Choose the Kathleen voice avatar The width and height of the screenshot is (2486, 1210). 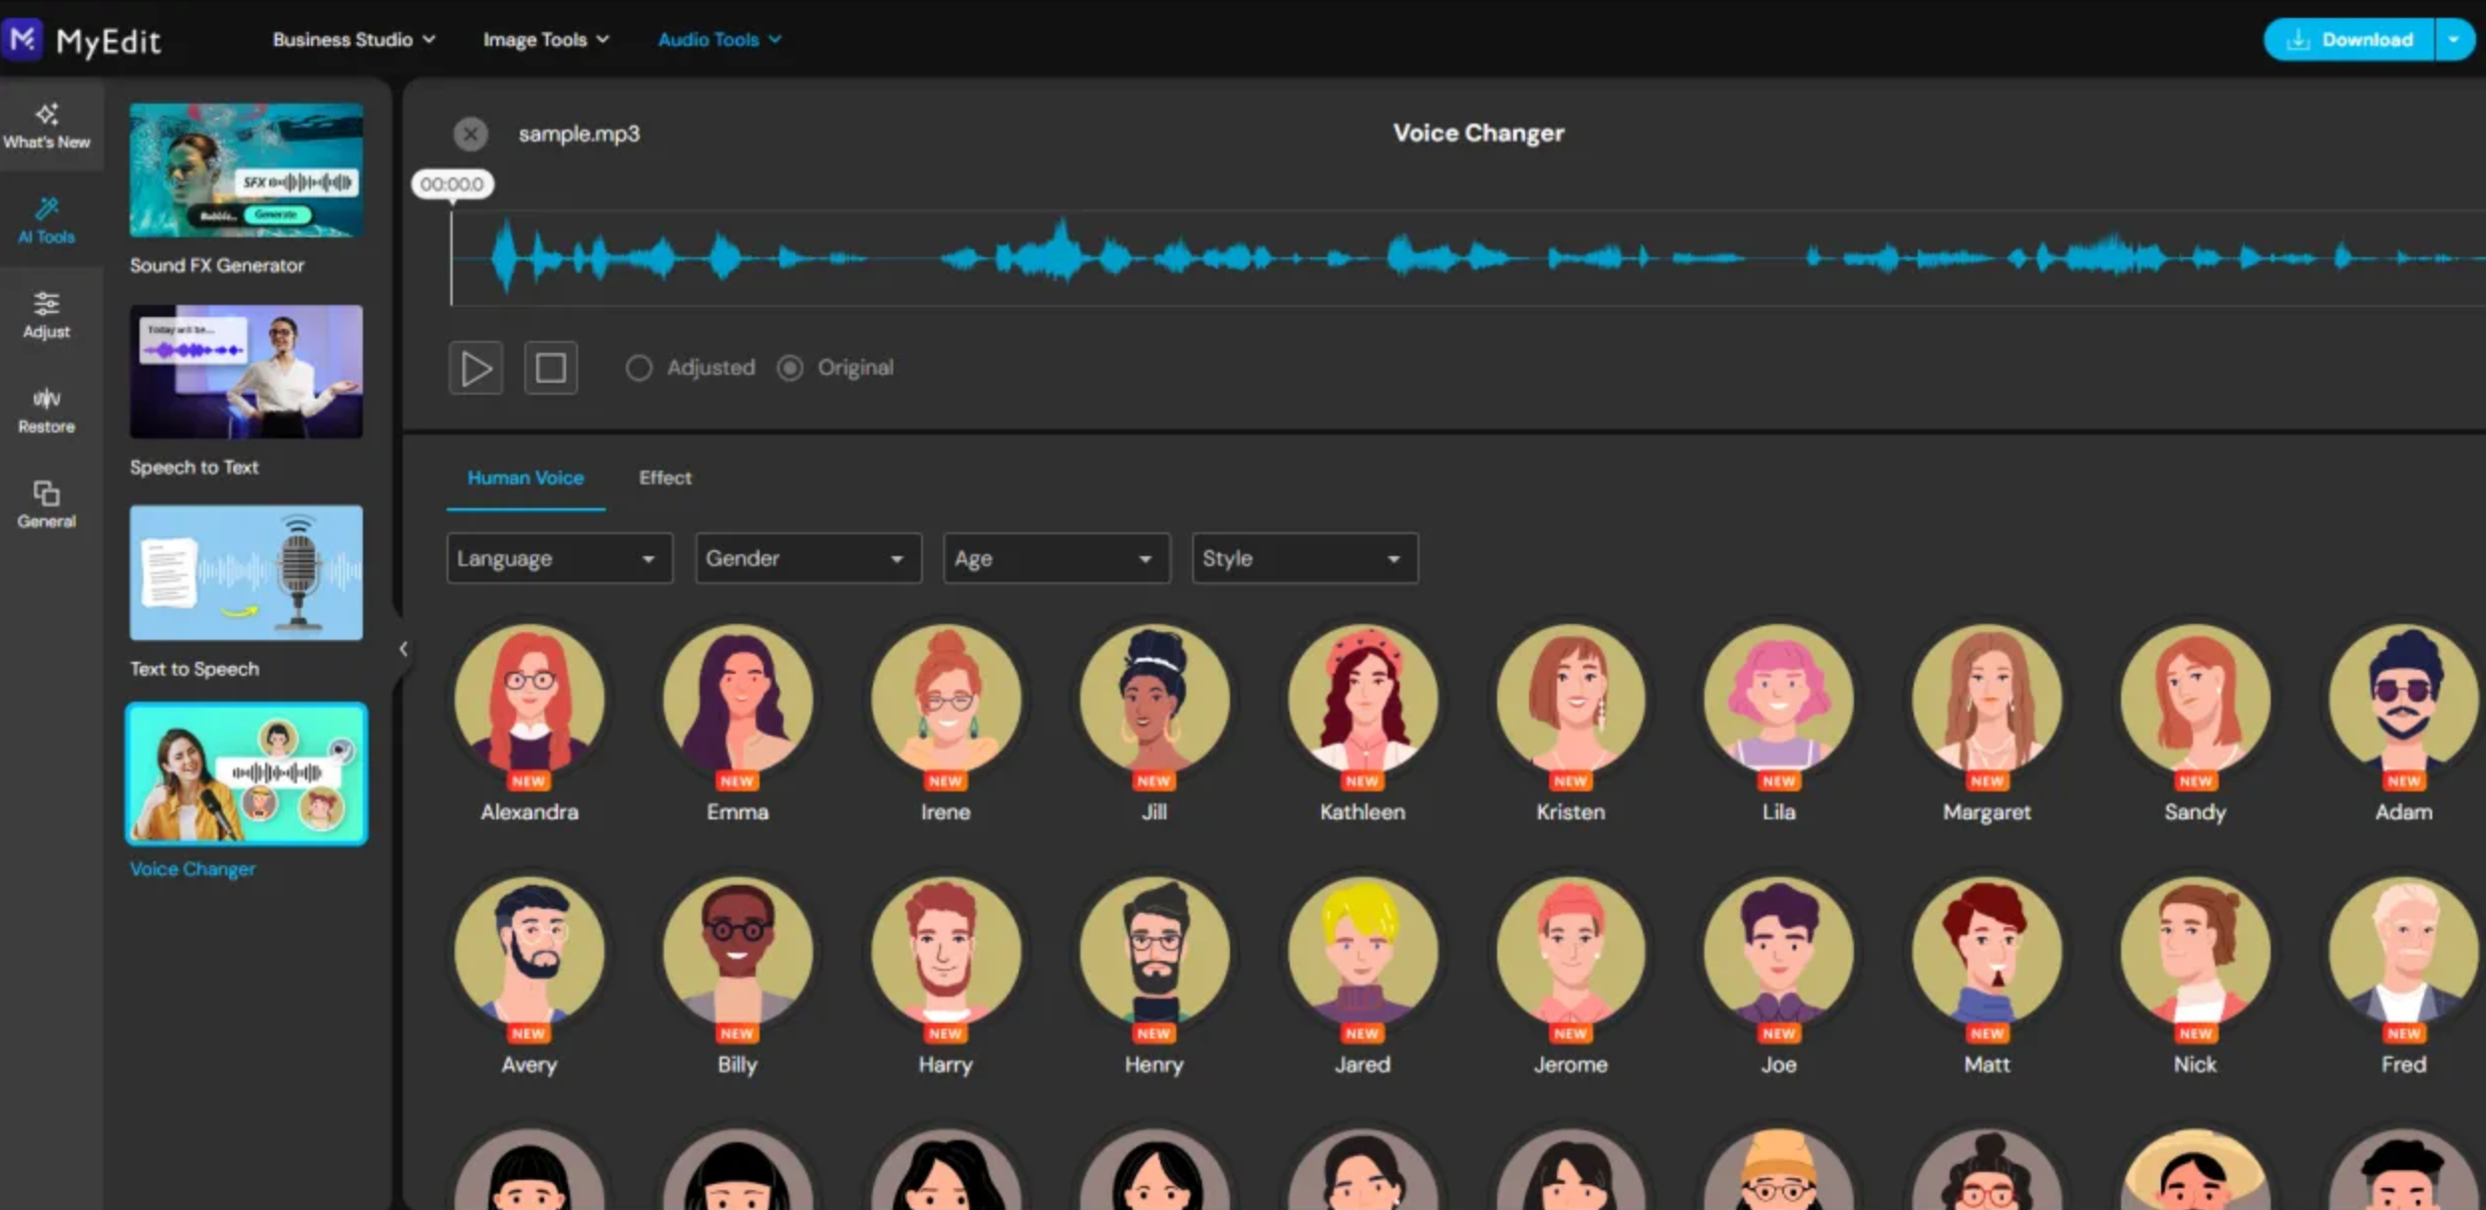pyautogui.click(x=1362, y=699)
